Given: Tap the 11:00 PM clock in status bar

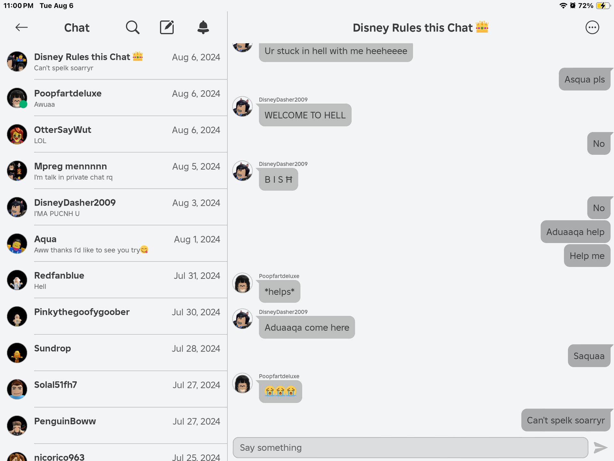Looking at the screenshot, I should coord(19,5).
